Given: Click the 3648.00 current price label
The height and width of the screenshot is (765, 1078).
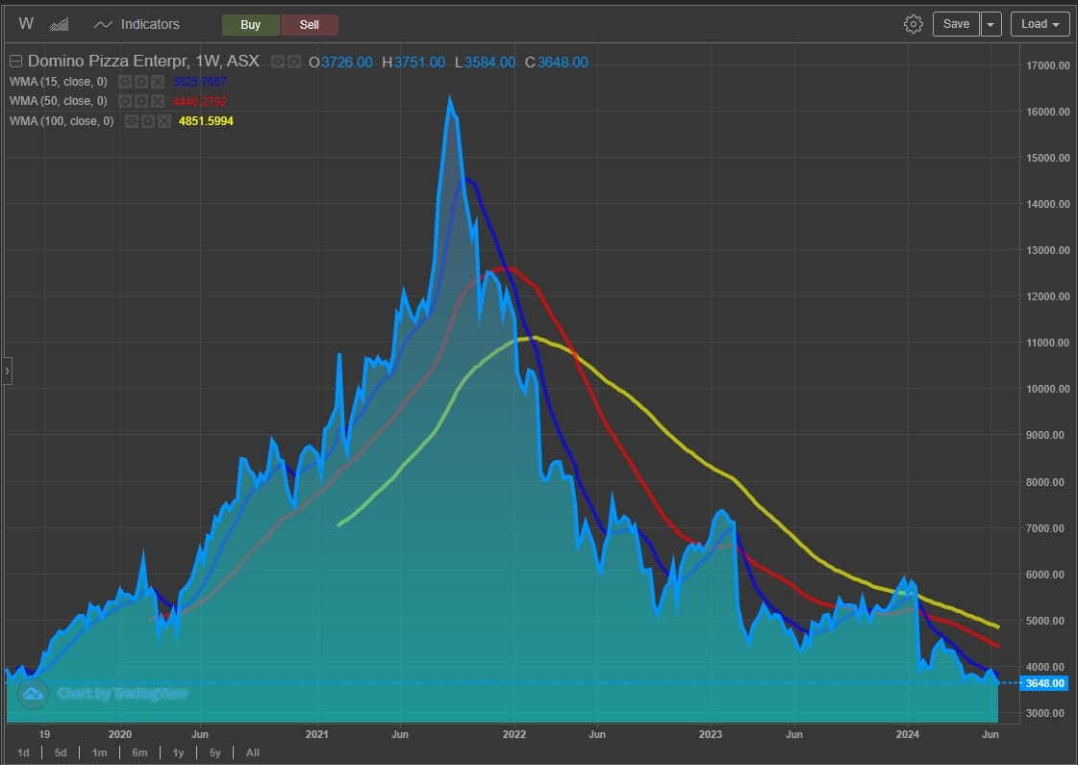Looking at the screenshot, I should click(1045, 683).
